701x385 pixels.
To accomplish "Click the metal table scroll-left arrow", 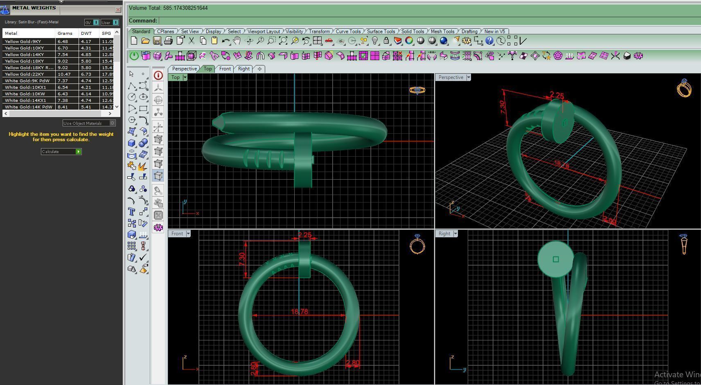I will [x=5, y=113].
